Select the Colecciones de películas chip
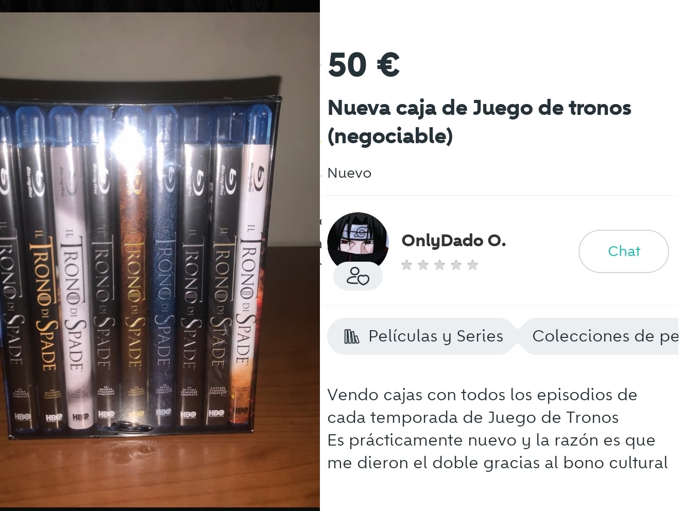This screenshot has height=511, width=680. click(600, 336)
